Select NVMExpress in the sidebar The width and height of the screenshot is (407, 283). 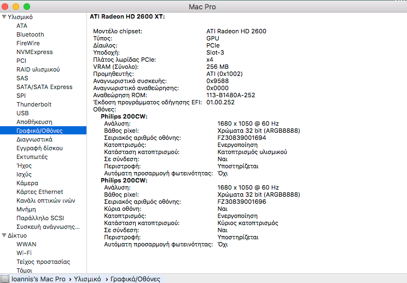click(34, 52)
